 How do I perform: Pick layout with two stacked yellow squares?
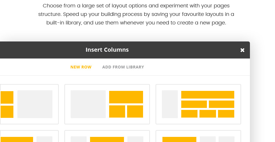point(28,104)
